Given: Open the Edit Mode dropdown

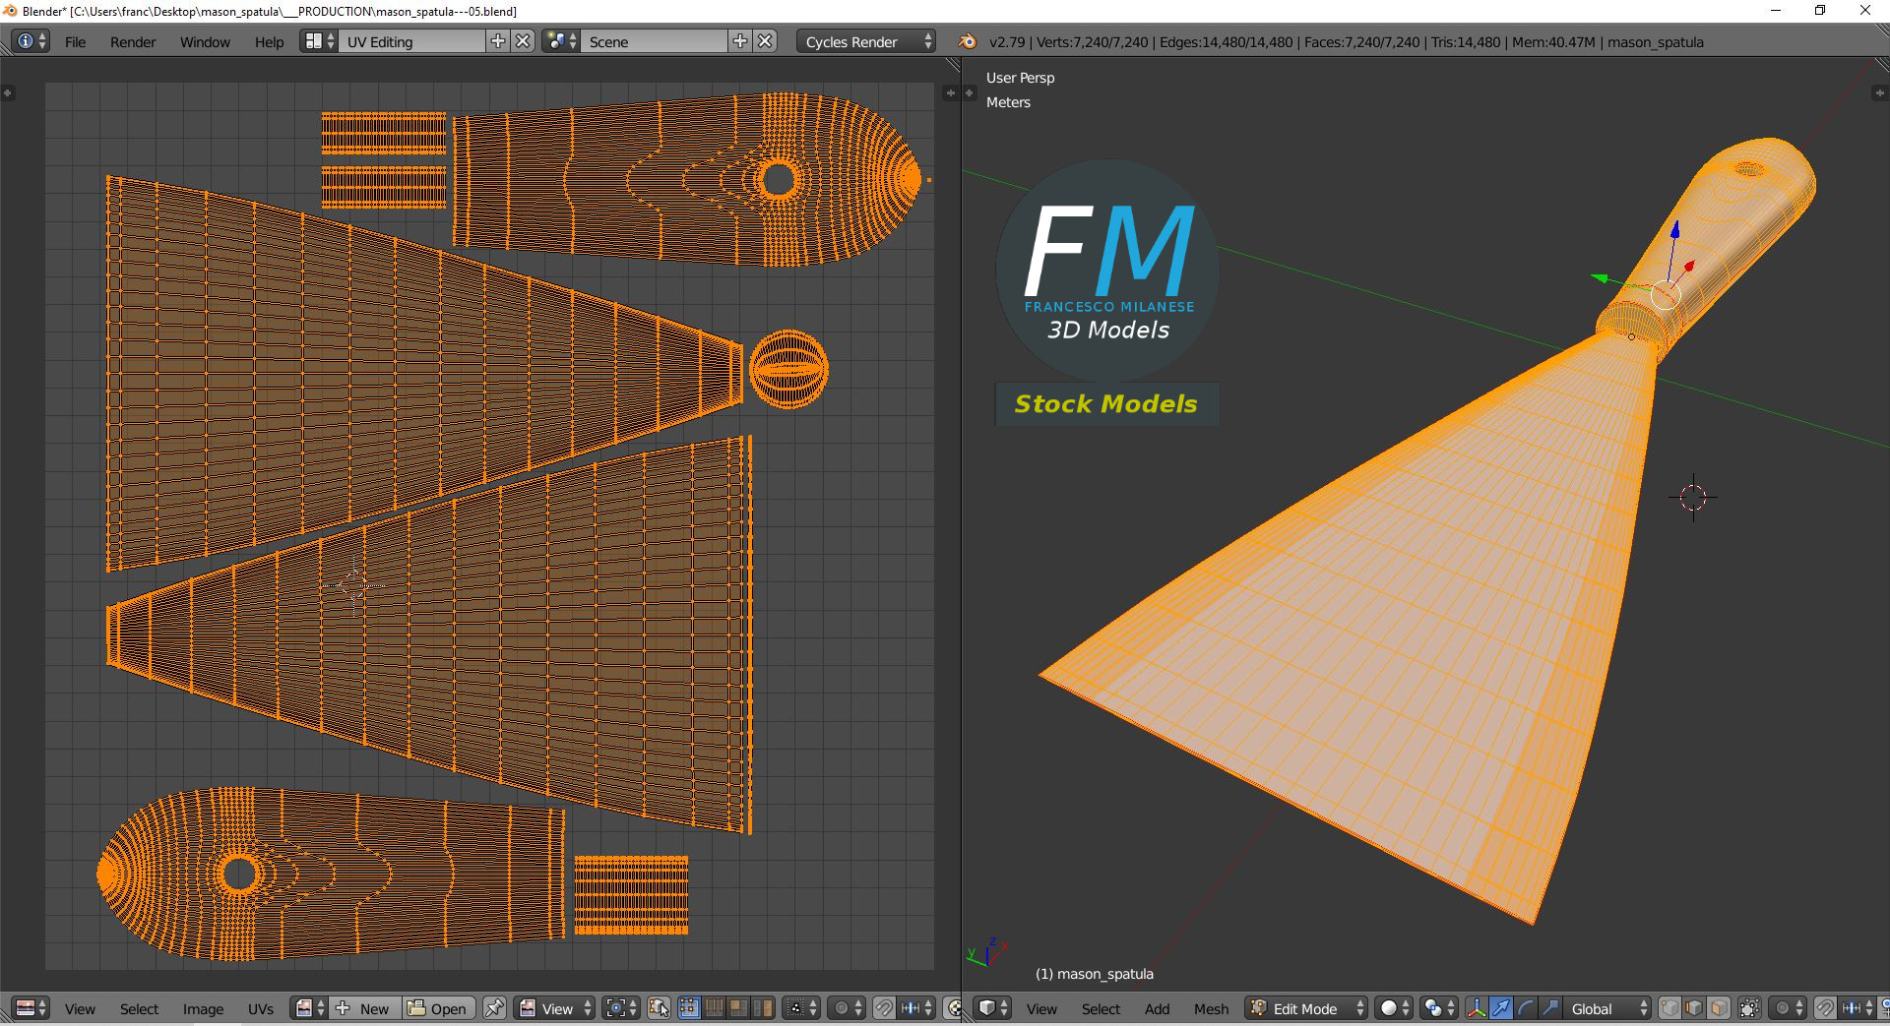Looking at the screenshot, I should click(x=1306, y=1008).
